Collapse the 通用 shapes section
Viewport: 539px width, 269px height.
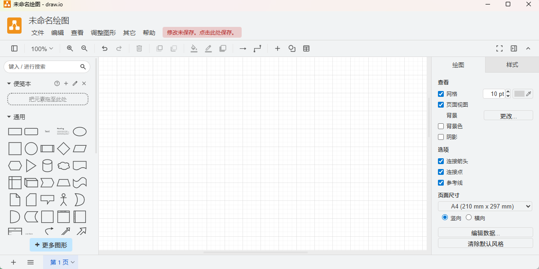click(8, 117)
